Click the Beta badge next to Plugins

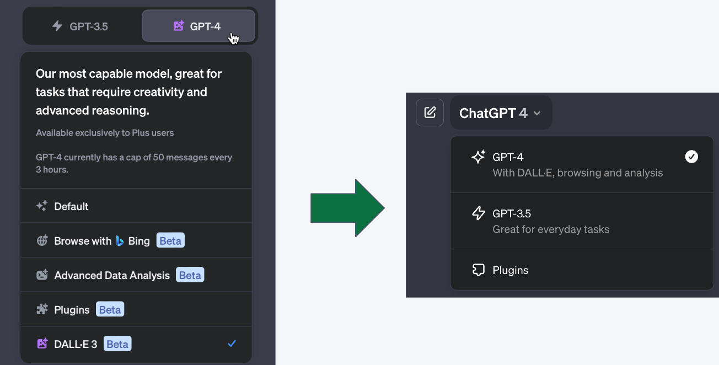click(x=110, y=309)
